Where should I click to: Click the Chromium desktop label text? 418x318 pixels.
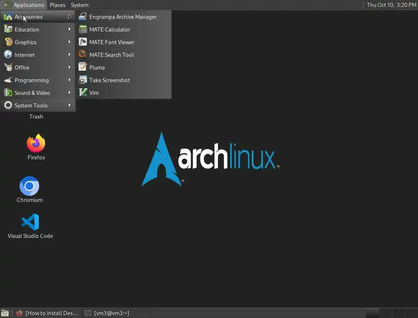(x=29, y=200)
